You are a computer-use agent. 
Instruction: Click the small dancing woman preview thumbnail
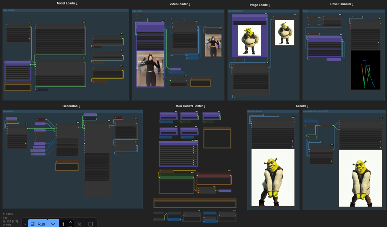pos(213,45)
